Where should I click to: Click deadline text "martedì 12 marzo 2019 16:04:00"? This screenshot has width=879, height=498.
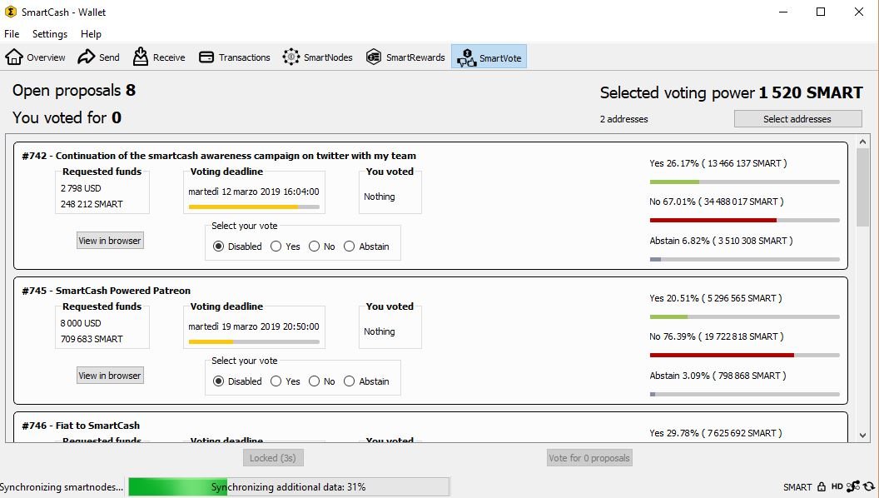253,192
